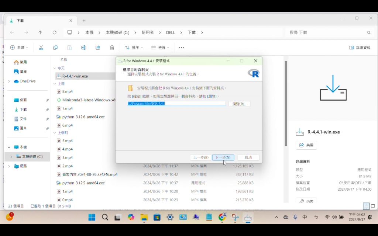Click the back navigation arrow
378x236 pixels.
tap(12, 32)
